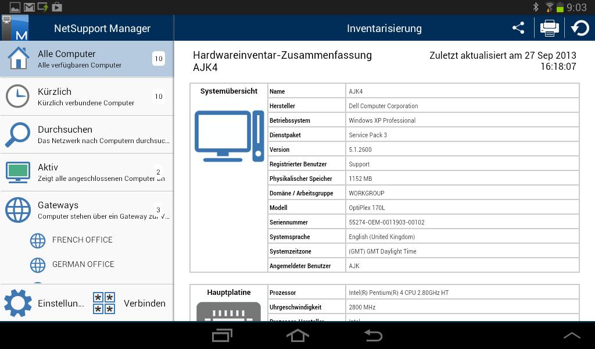Tap the Alle Computer count badge 10

point(159,59)
